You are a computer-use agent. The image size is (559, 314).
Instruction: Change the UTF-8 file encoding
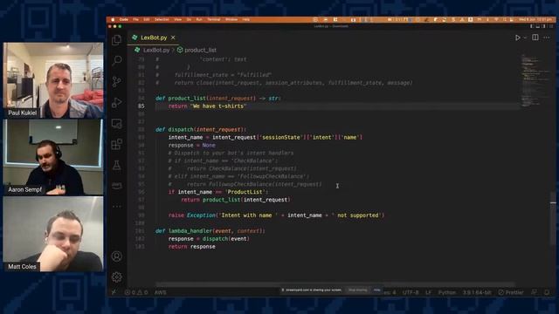(411, 292)
